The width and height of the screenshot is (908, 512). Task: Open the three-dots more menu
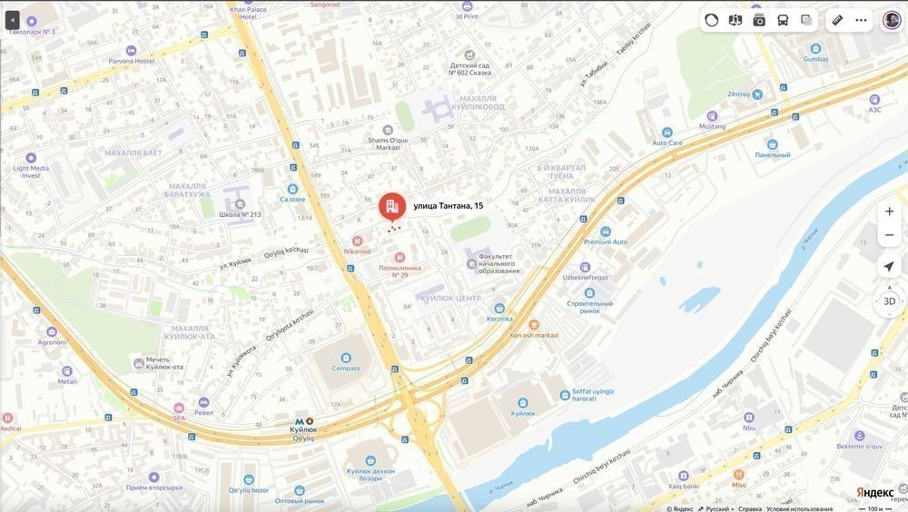pos(861,20)
